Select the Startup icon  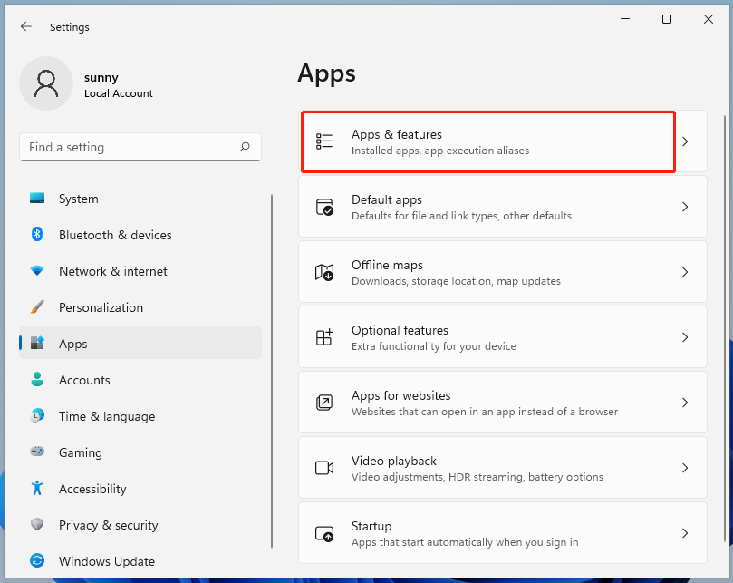click(324, 533)
